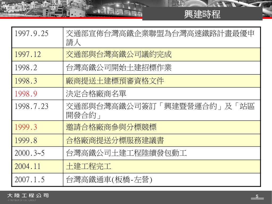Image resolution: width=272 pixels, height=204 pixels.
Task: Click the text 土建工程完工
Action: pos(88,167)
